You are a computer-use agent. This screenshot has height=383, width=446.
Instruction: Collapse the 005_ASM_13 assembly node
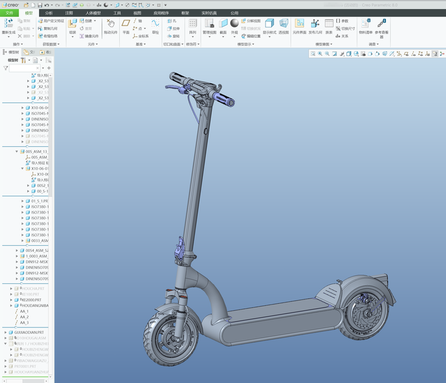[17, 151]
